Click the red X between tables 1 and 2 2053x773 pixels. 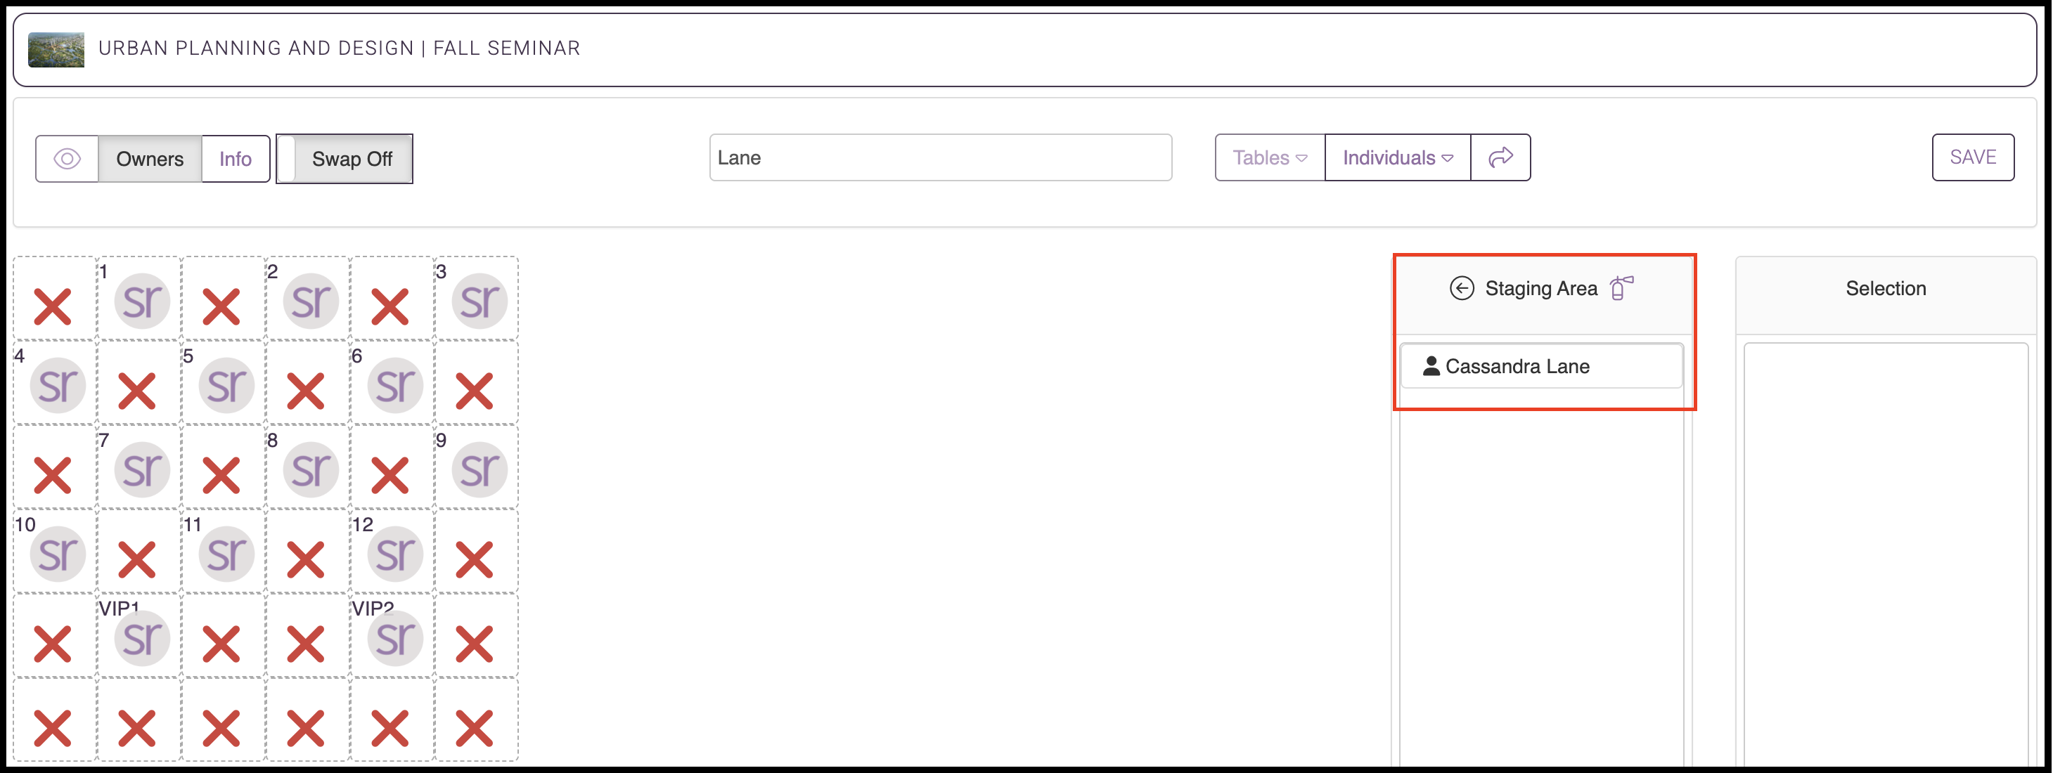tap(221, 308)
